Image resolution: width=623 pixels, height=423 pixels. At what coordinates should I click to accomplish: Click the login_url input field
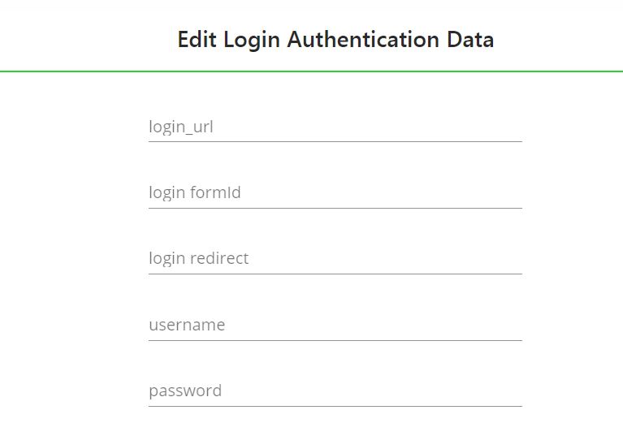click(335, 127)
